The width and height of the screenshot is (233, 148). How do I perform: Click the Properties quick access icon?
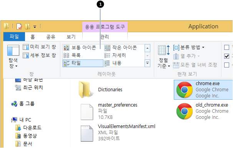[x=19, y=26]
